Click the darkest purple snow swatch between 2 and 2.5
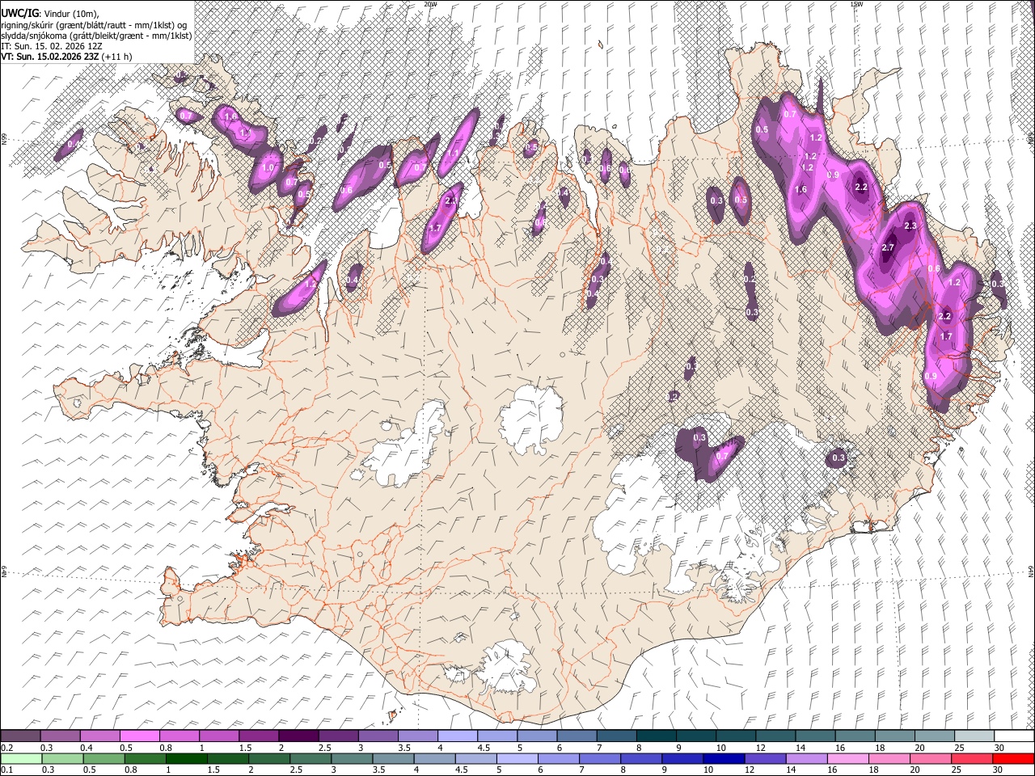Image resolution: width=1035 pixels, height=776 pixels. [x=298, y=736]
